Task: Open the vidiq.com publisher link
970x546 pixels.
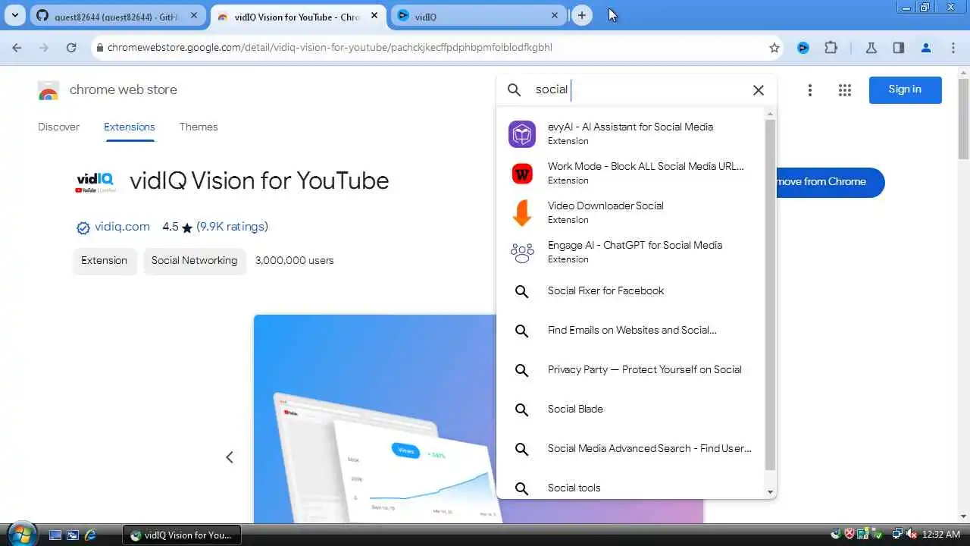Action: point(122,227)
